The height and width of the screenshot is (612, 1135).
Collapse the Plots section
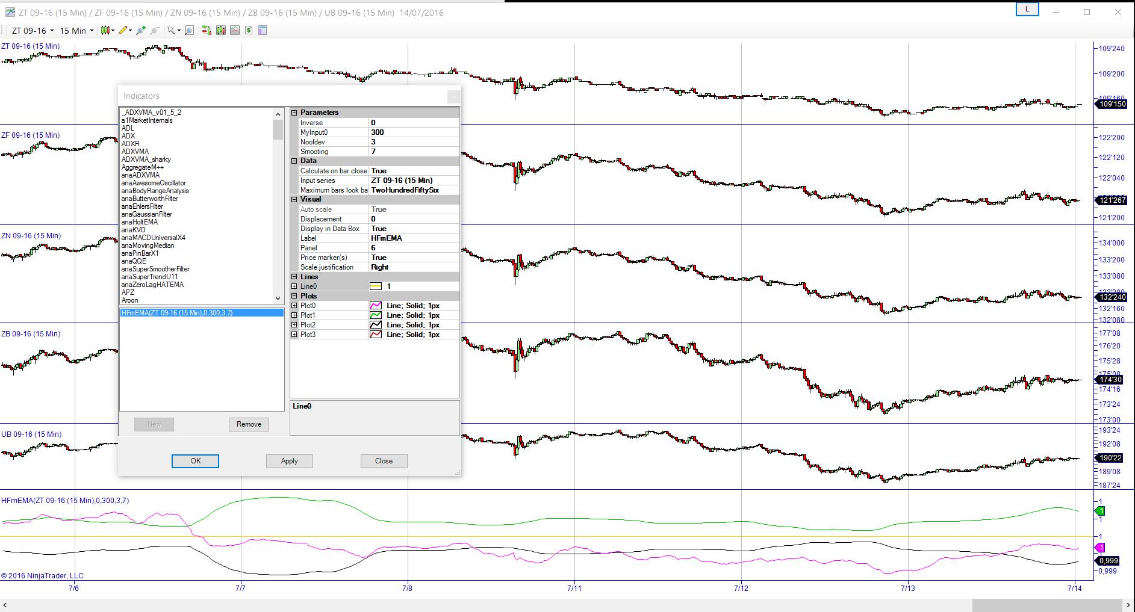click(x=294, y=296)
